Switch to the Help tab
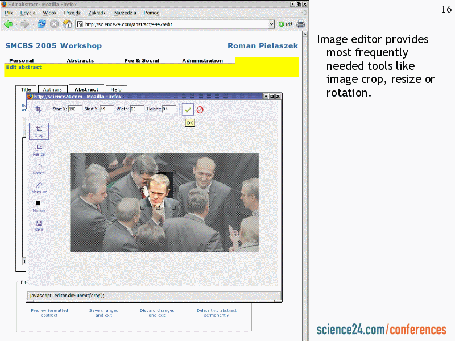455x341 pixels. 116,89
